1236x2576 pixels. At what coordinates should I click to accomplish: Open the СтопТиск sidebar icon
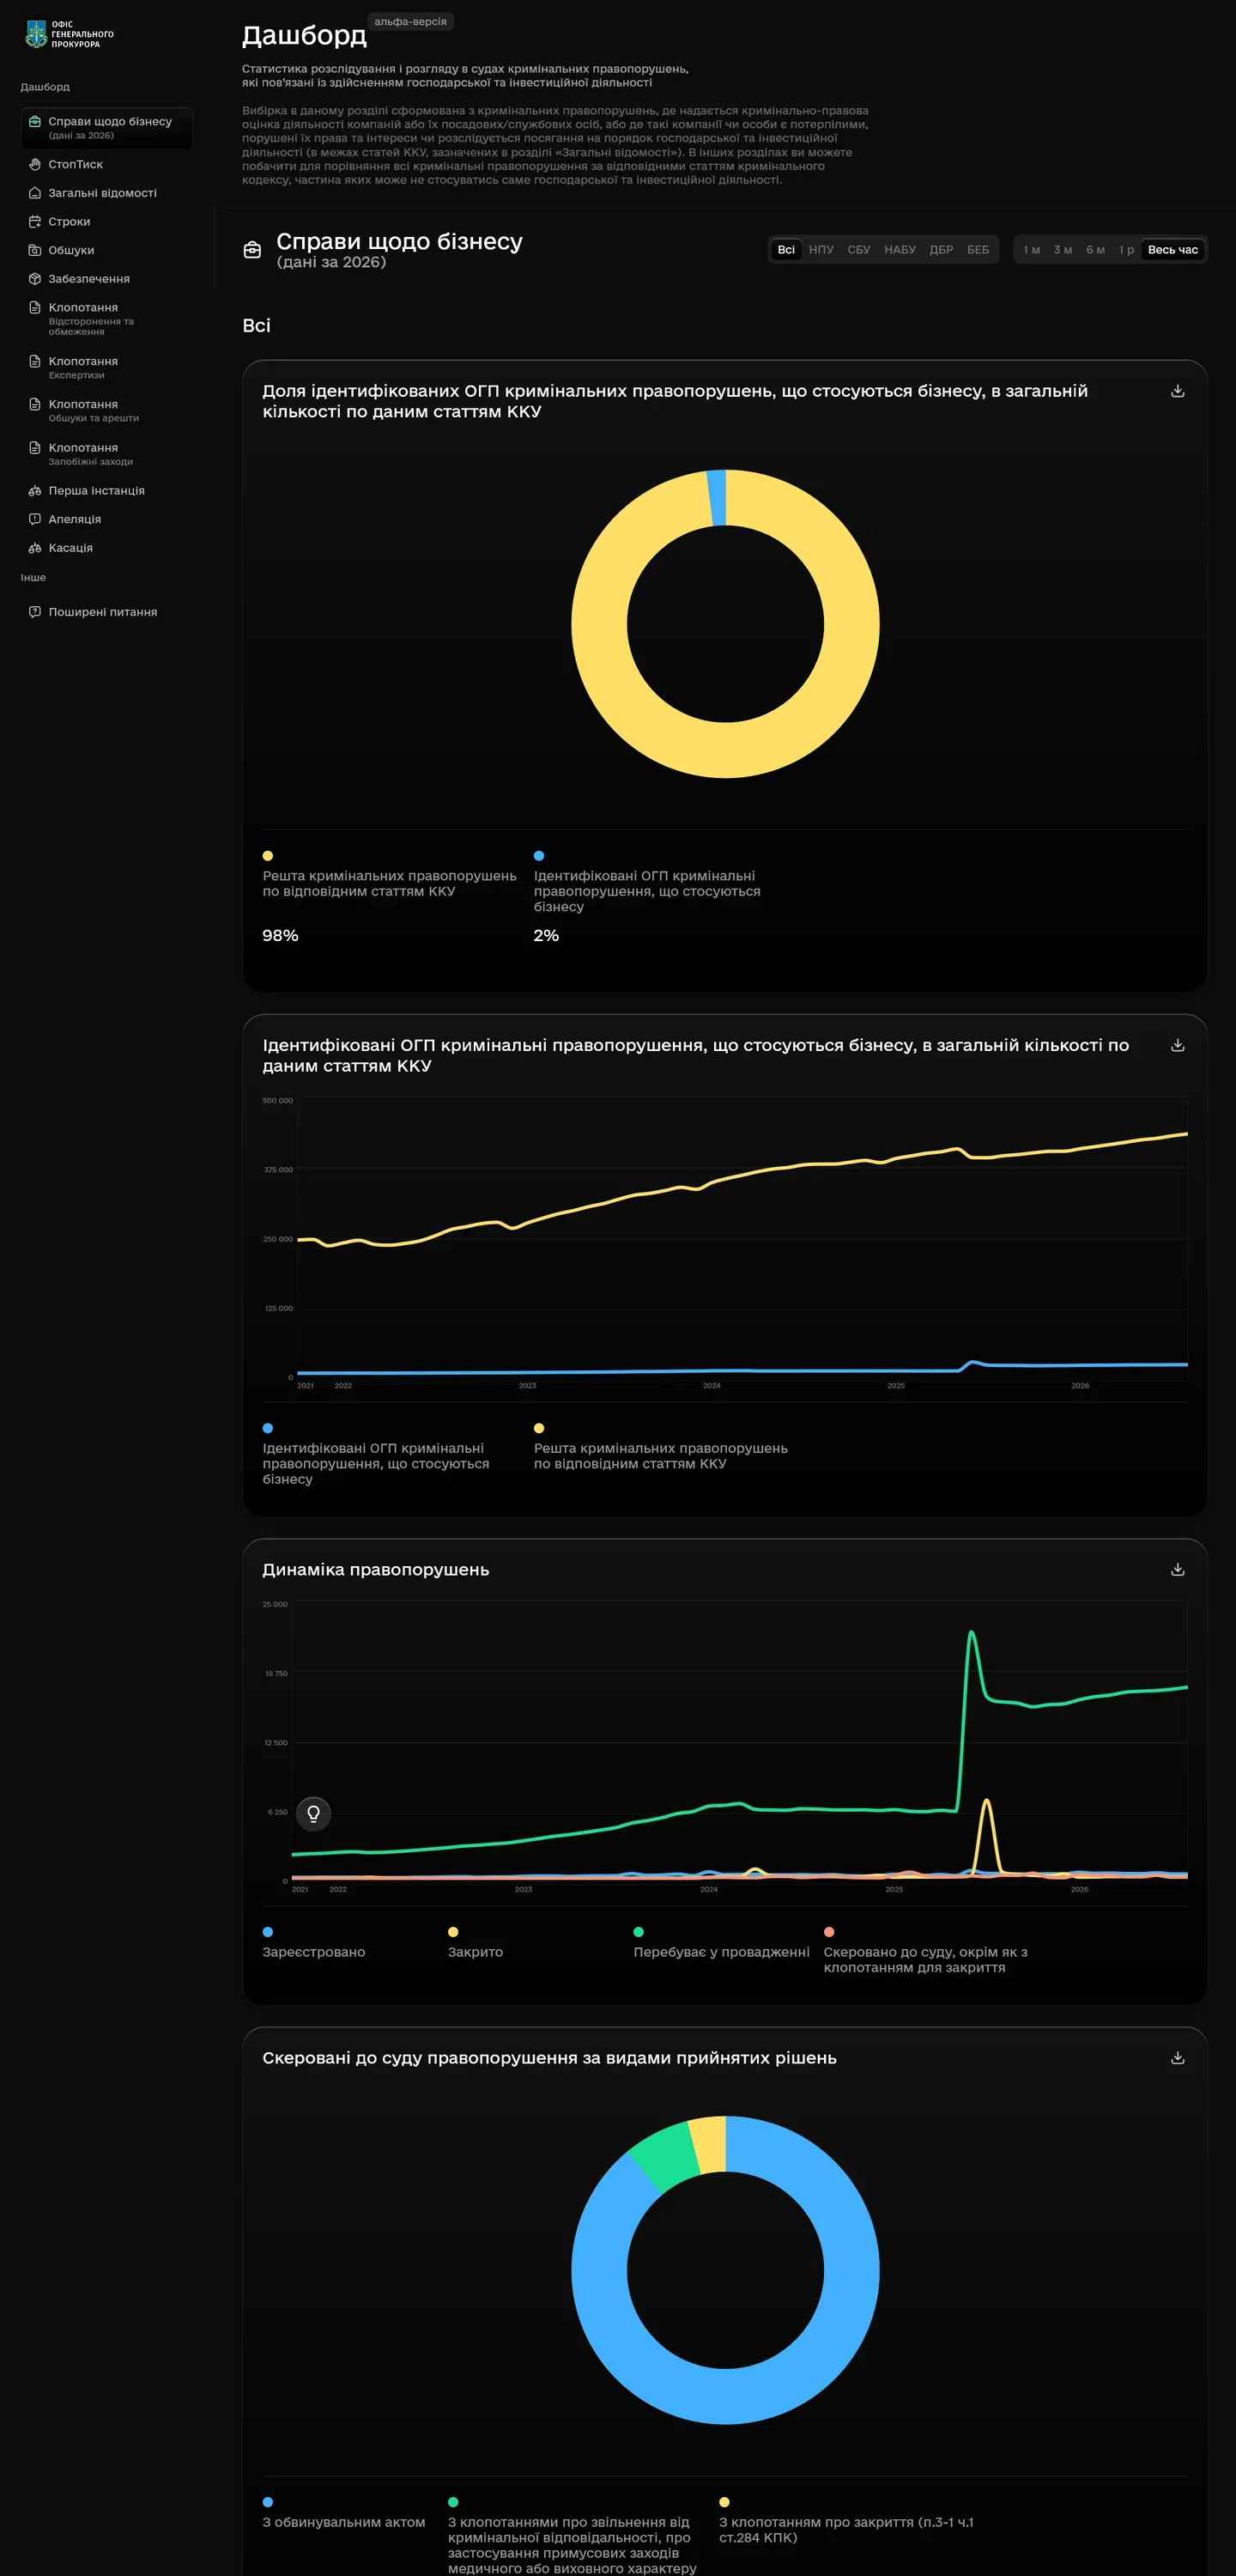coord(35,164)
